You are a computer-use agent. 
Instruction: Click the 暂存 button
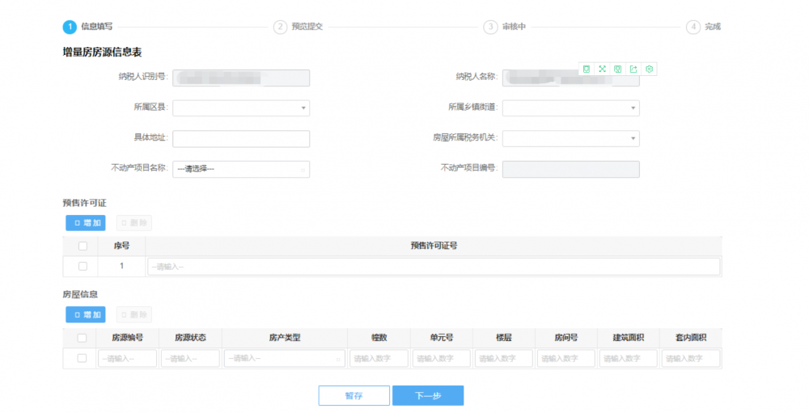click(x=354, y=395)
